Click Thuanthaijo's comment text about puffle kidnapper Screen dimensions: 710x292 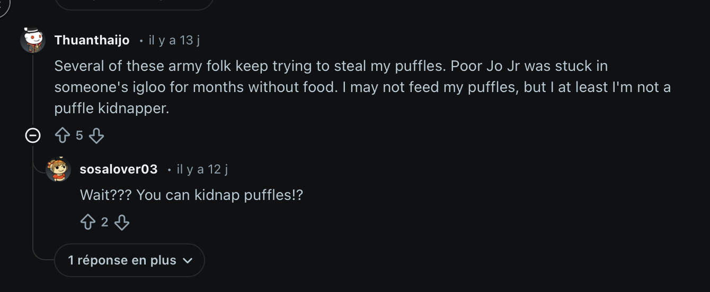click(362, 87)
